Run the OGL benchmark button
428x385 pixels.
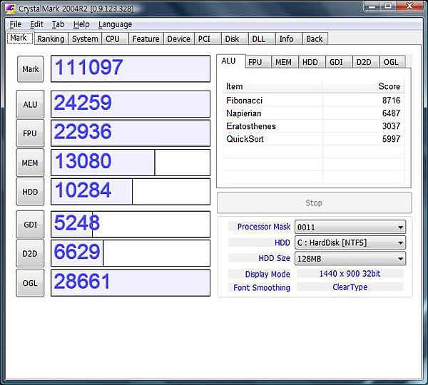(30, 283)
